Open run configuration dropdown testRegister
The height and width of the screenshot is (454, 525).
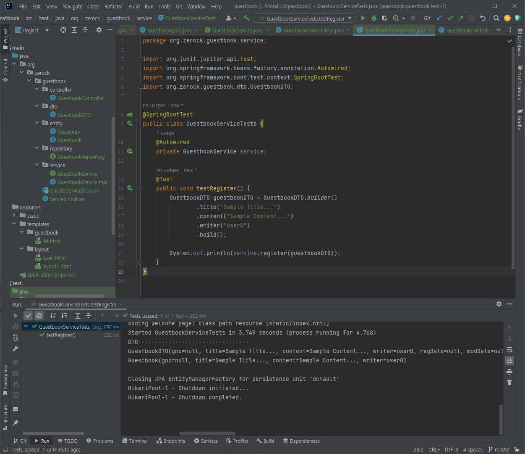coord(305,18)
